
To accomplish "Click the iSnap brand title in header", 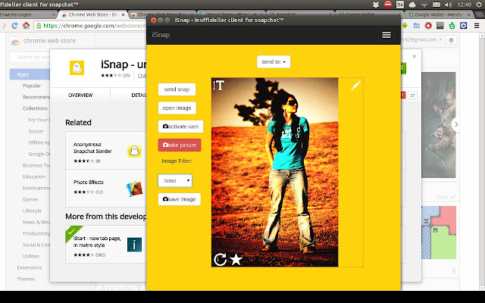I will pyautogui.click(x=161, y=35).
